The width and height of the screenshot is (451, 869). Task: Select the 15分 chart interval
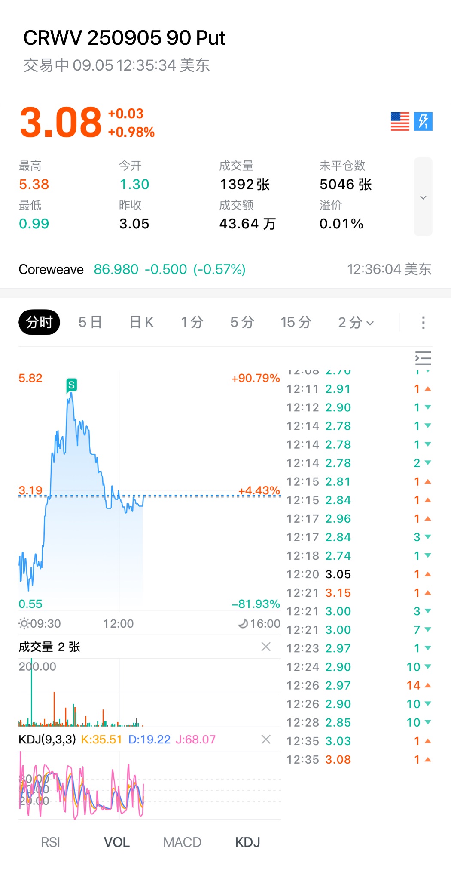pyautogui.click(x=296, y=323)
